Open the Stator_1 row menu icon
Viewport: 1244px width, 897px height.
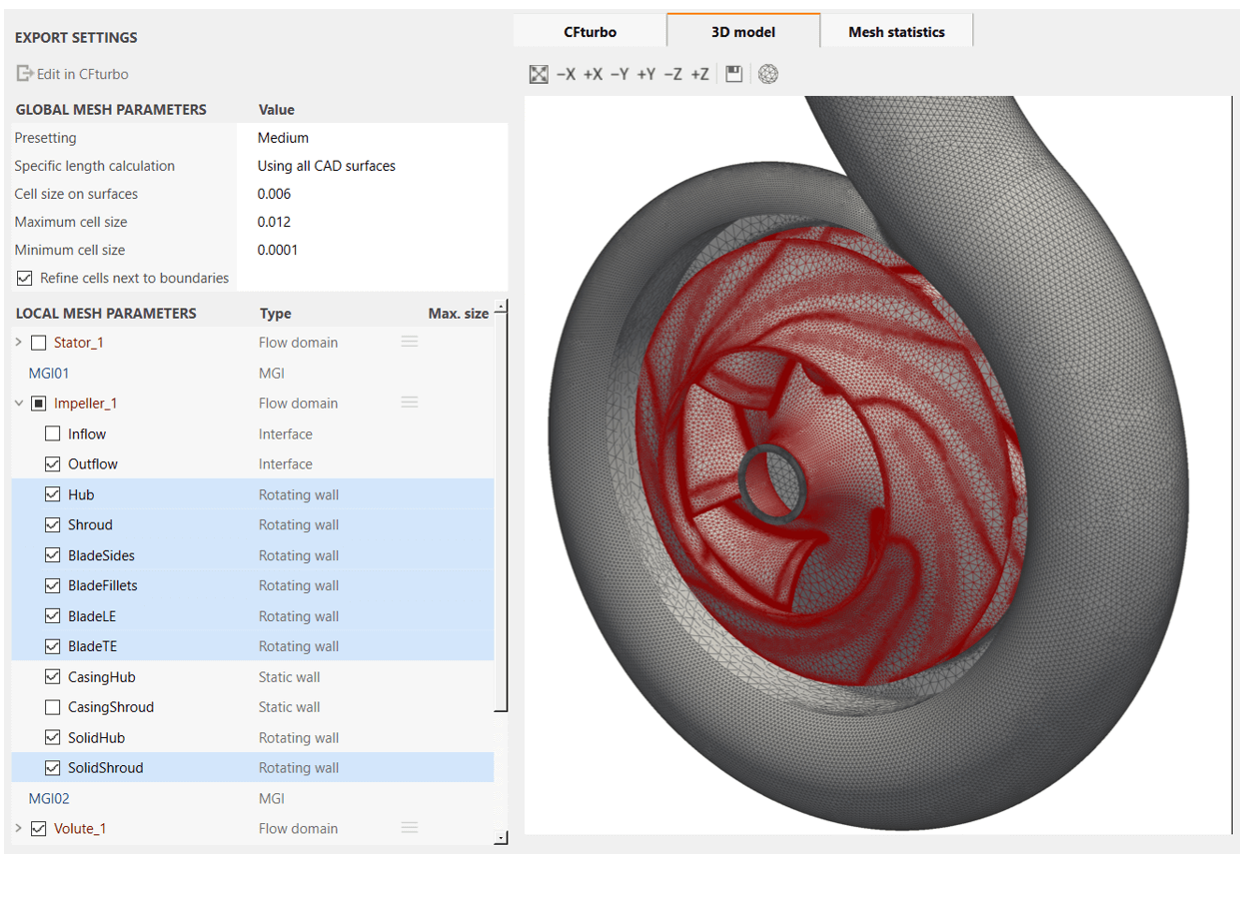point(409,342)
